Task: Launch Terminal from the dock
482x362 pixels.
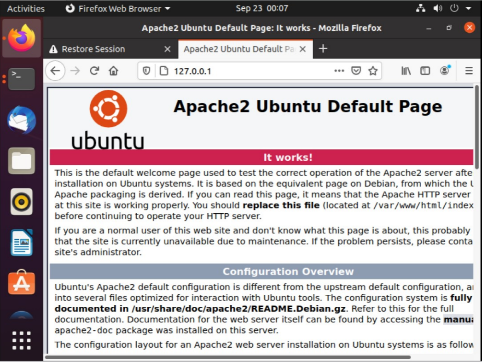Action: coord(22,79)
